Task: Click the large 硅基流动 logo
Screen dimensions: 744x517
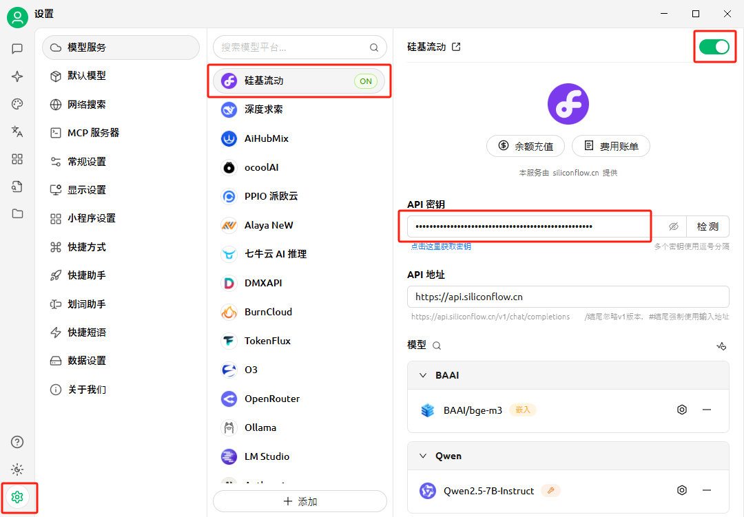Action: [568, 104]
